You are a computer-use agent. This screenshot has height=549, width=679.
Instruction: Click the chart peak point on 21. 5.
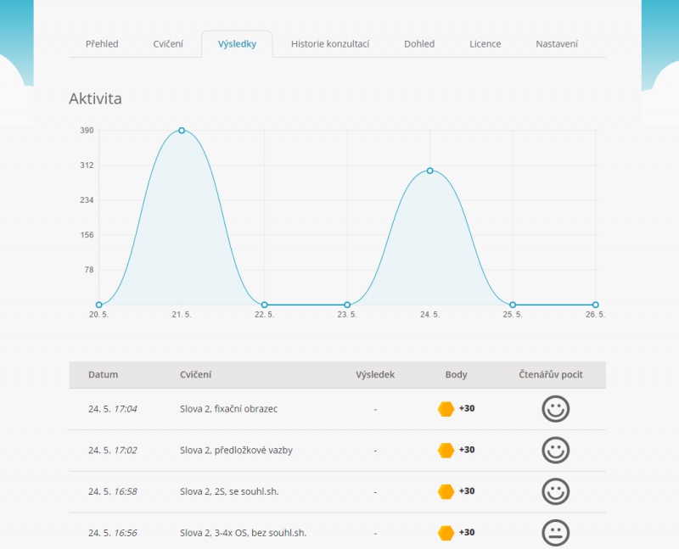click(182, 131)
